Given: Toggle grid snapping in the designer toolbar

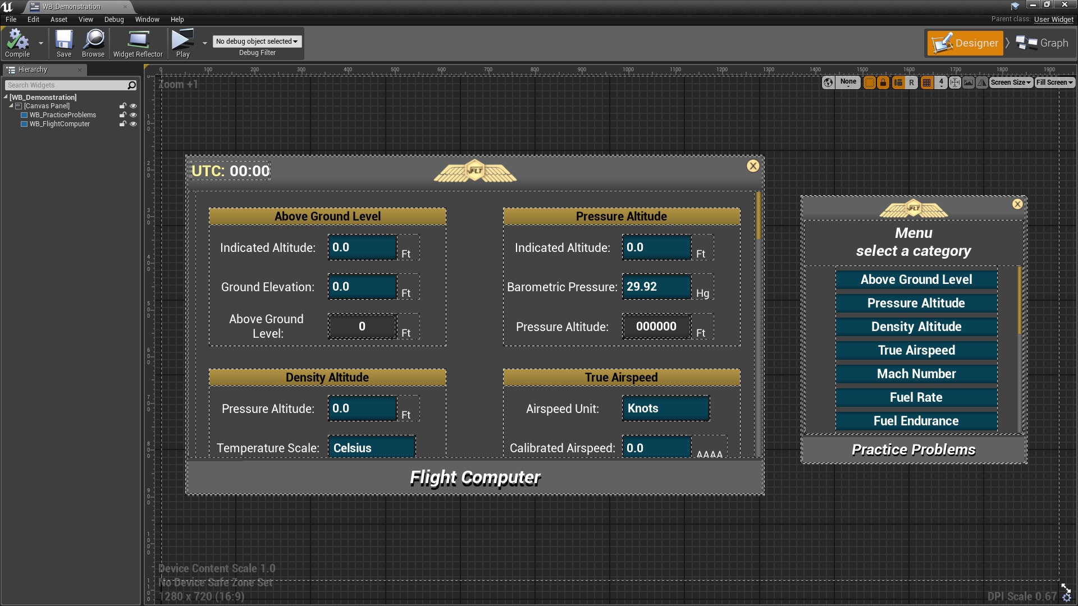Looking at the screenshot, I should click(x=926, y=82).
